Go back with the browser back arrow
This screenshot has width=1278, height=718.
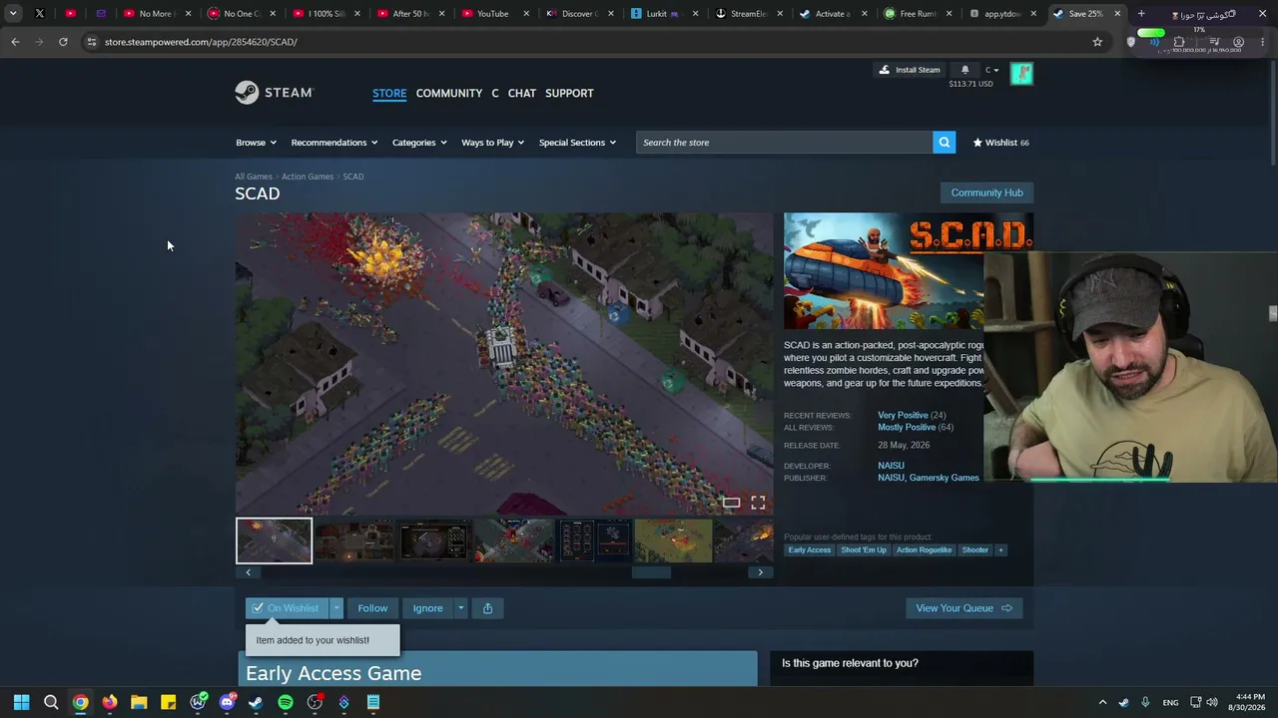15,42
